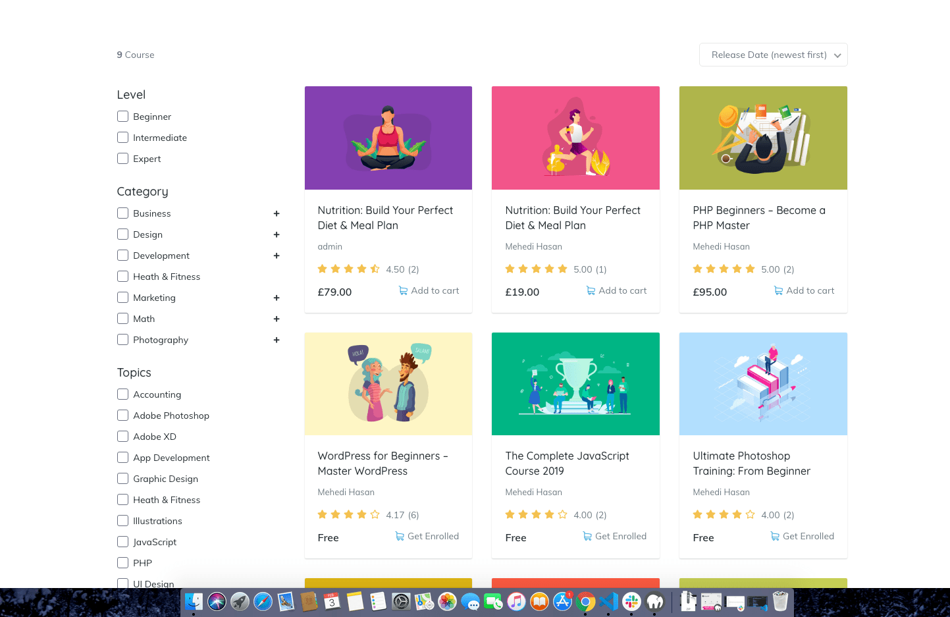This screenshot has height=617, width=950.
Task: Click the cart icon on the £79.00 course
Action: (x=403, y=291)
